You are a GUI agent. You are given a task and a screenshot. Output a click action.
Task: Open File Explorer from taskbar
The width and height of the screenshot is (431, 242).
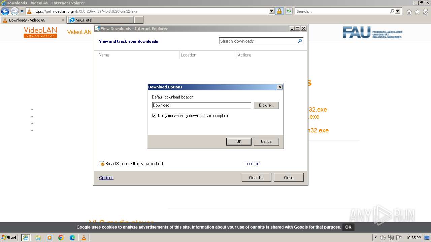coord(38,238)
